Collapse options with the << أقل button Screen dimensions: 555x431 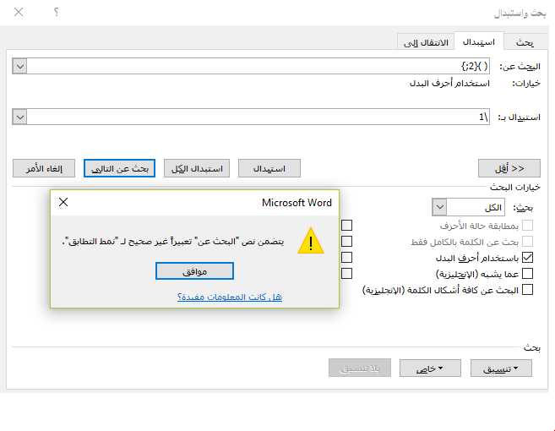[509, 168]
